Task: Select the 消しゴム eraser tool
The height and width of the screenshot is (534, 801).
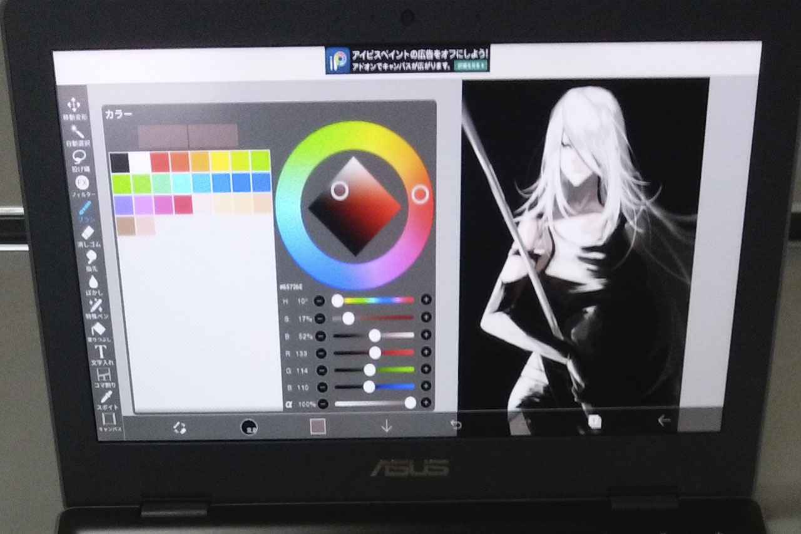Action: tap(88, 237)
